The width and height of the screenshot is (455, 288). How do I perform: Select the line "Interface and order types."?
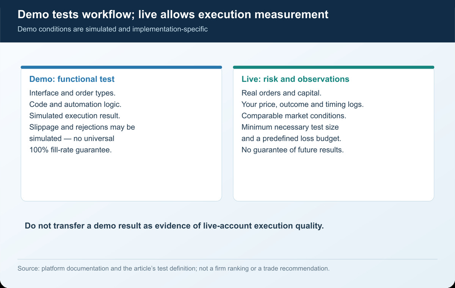[x=72, y=93]
